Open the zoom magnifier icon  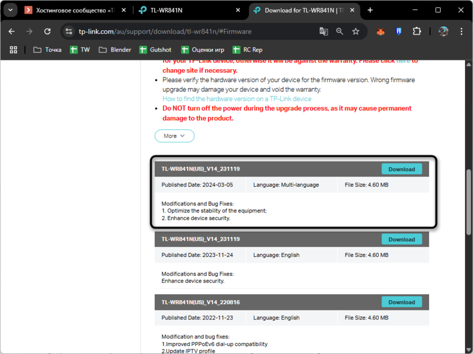point(339,31)
